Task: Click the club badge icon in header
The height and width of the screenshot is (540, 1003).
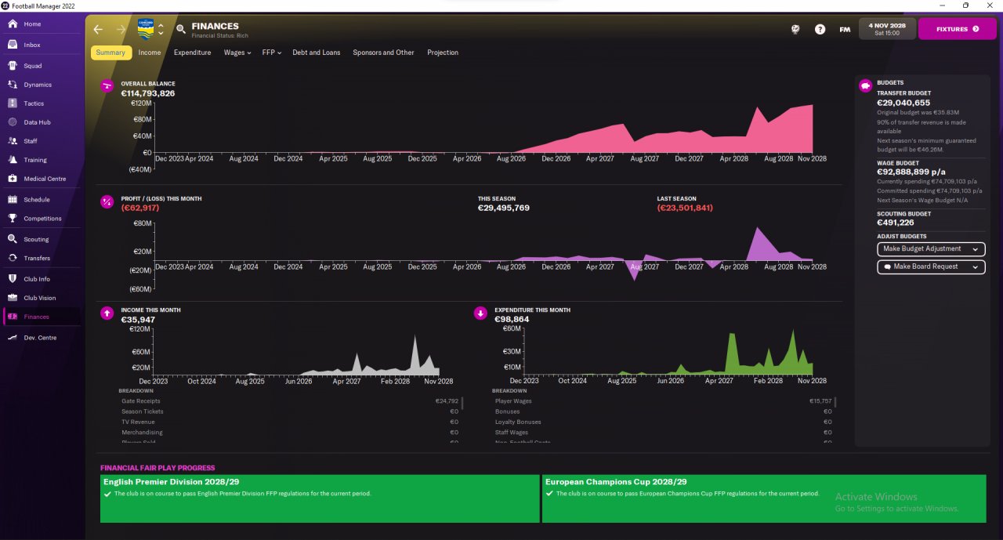Action: point(146,29)
